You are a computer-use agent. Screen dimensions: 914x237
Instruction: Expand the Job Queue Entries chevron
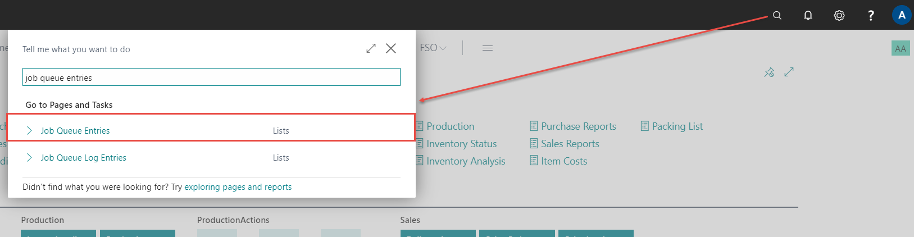[29, 131]
